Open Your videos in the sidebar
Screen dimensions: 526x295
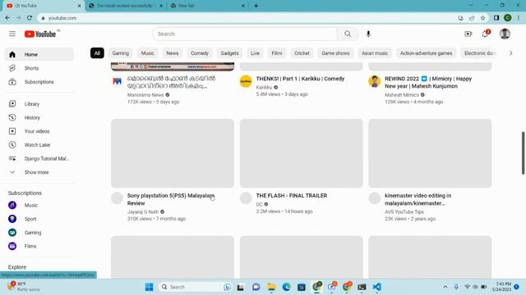[x=39, y=131]
